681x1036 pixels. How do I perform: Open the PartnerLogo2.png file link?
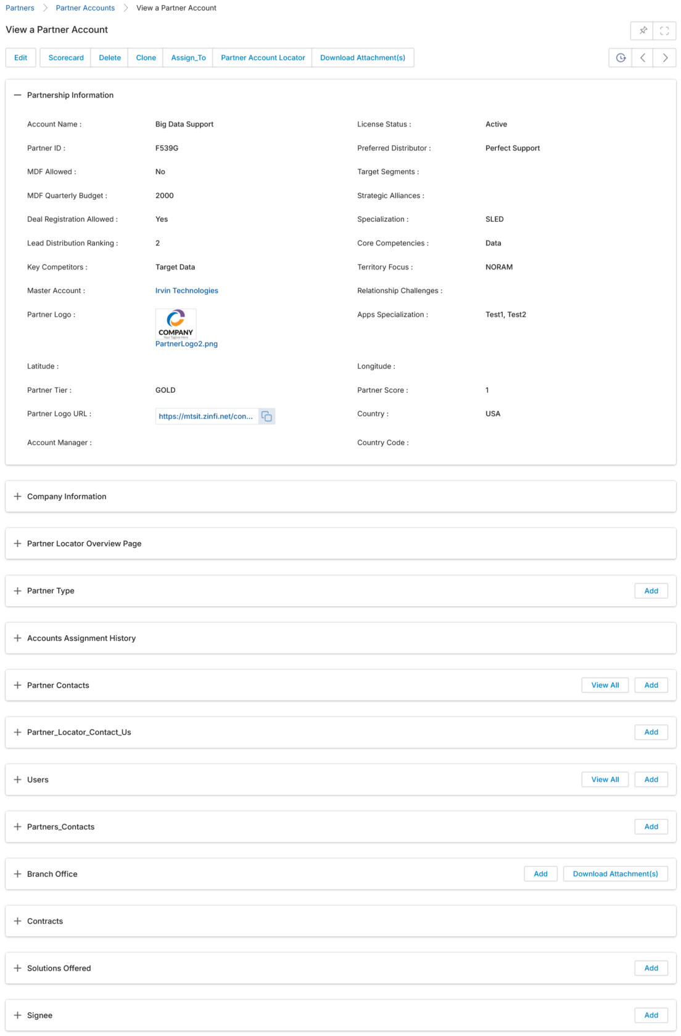click(x=186, y=344)
